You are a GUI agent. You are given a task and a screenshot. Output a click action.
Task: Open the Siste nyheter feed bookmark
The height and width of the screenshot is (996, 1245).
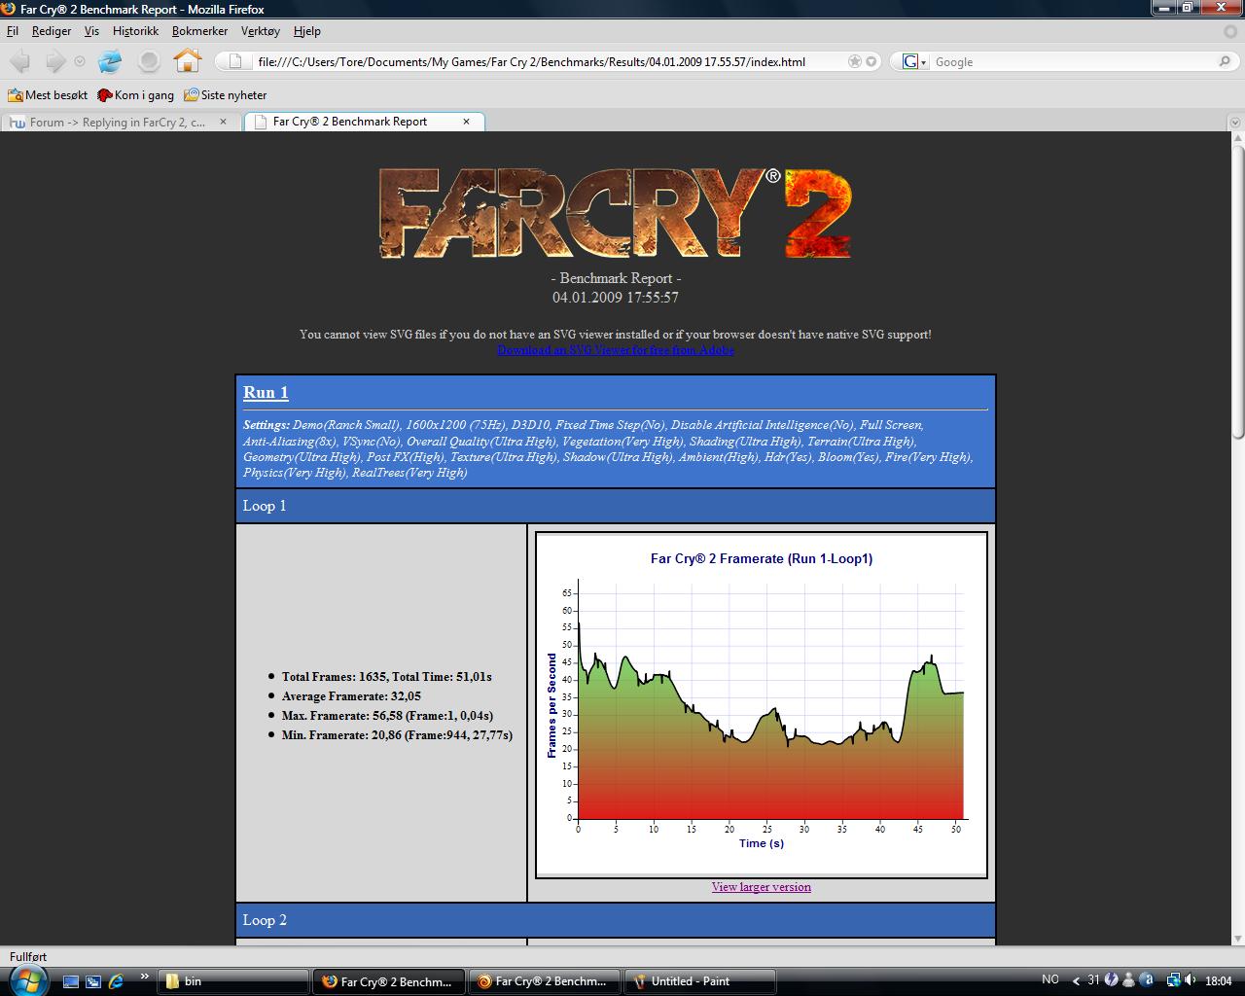point(225,95)
